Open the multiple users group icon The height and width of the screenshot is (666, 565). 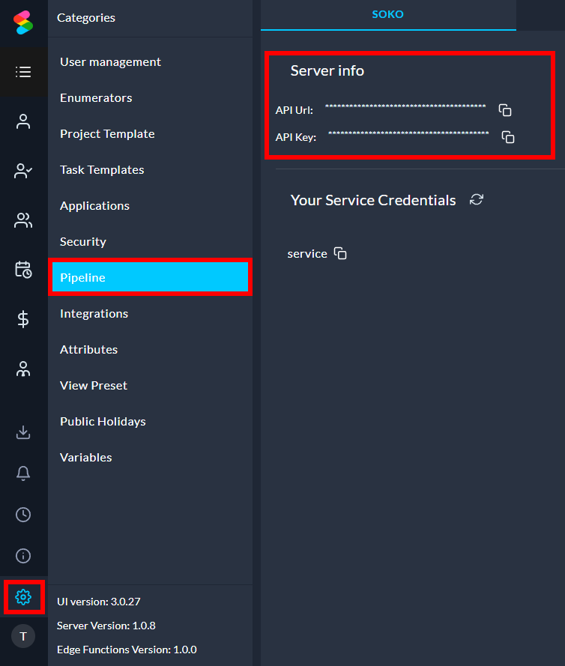[x=23, y=220]
